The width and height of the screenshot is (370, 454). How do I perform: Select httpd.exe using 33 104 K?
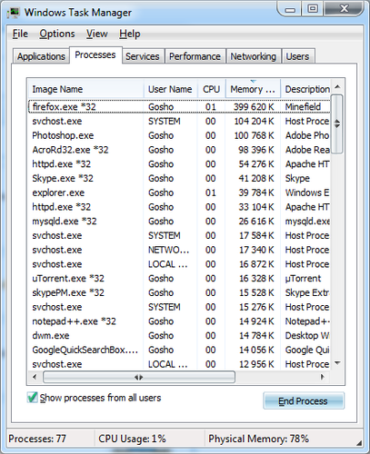tap(179, 207)
